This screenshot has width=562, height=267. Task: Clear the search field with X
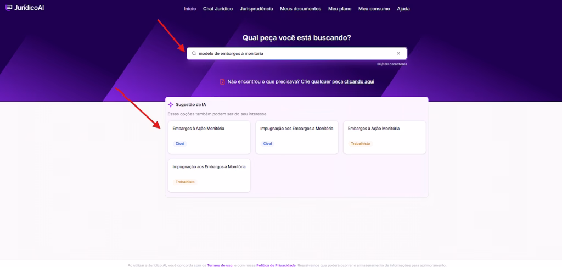pyautogui.click(x=398, y=53)
